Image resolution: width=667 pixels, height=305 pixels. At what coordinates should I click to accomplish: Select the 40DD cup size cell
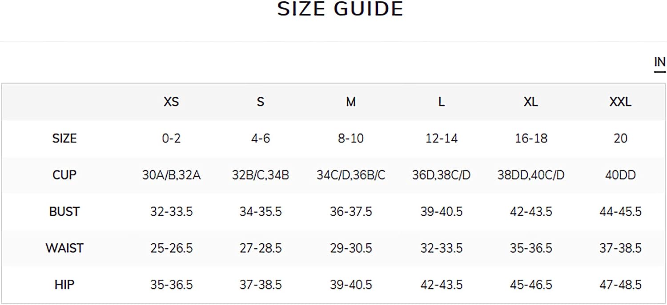click(x=620, y=175)
